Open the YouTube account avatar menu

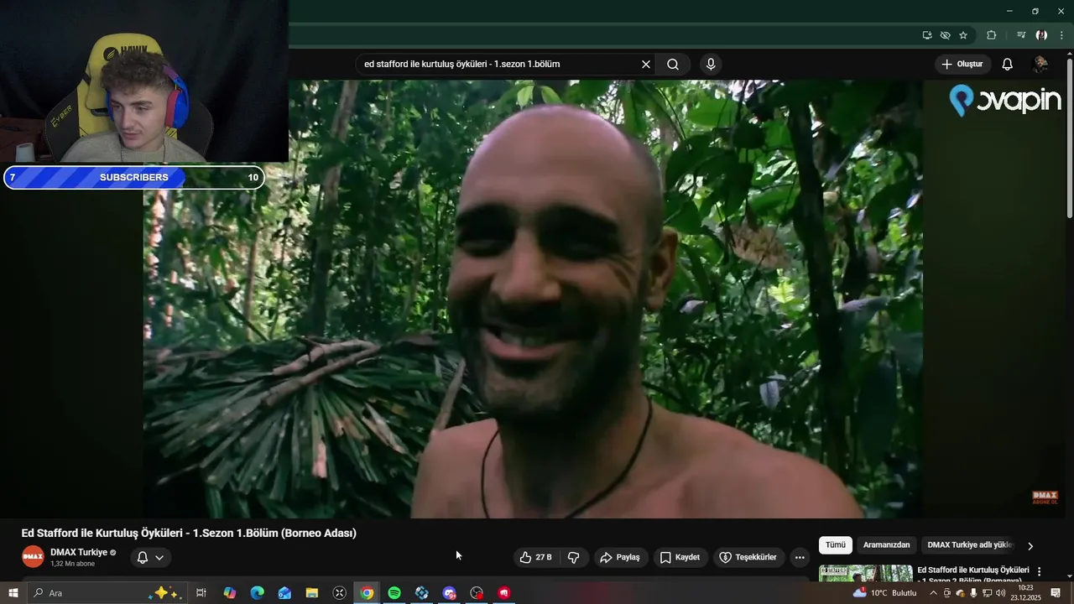(x=1040, y=65)
